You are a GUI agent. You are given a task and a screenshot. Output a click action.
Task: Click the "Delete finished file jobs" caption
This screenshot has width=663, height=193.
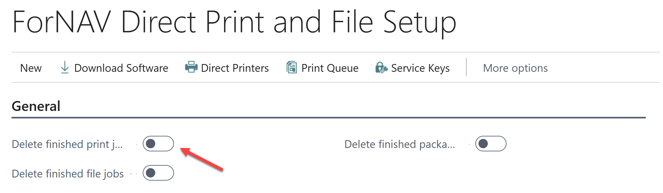click(x=68, y=173)
